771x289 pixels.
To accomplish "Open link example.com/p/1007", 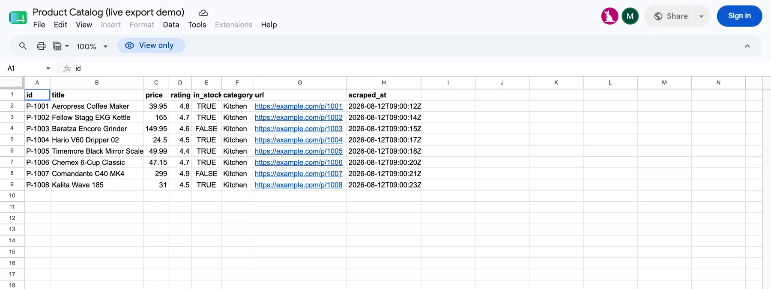I will pos(299,173).
